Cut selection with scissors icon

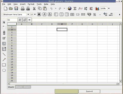34,9
